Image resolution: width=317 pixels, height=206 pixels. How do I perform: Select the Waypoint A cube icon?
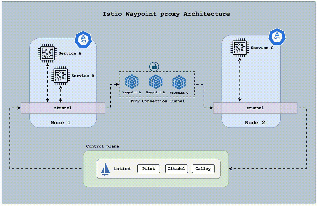click(x=132, y=82)
